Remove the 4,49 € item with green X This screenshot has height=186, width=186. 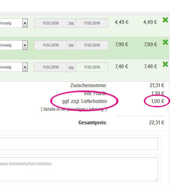(165, 20)
